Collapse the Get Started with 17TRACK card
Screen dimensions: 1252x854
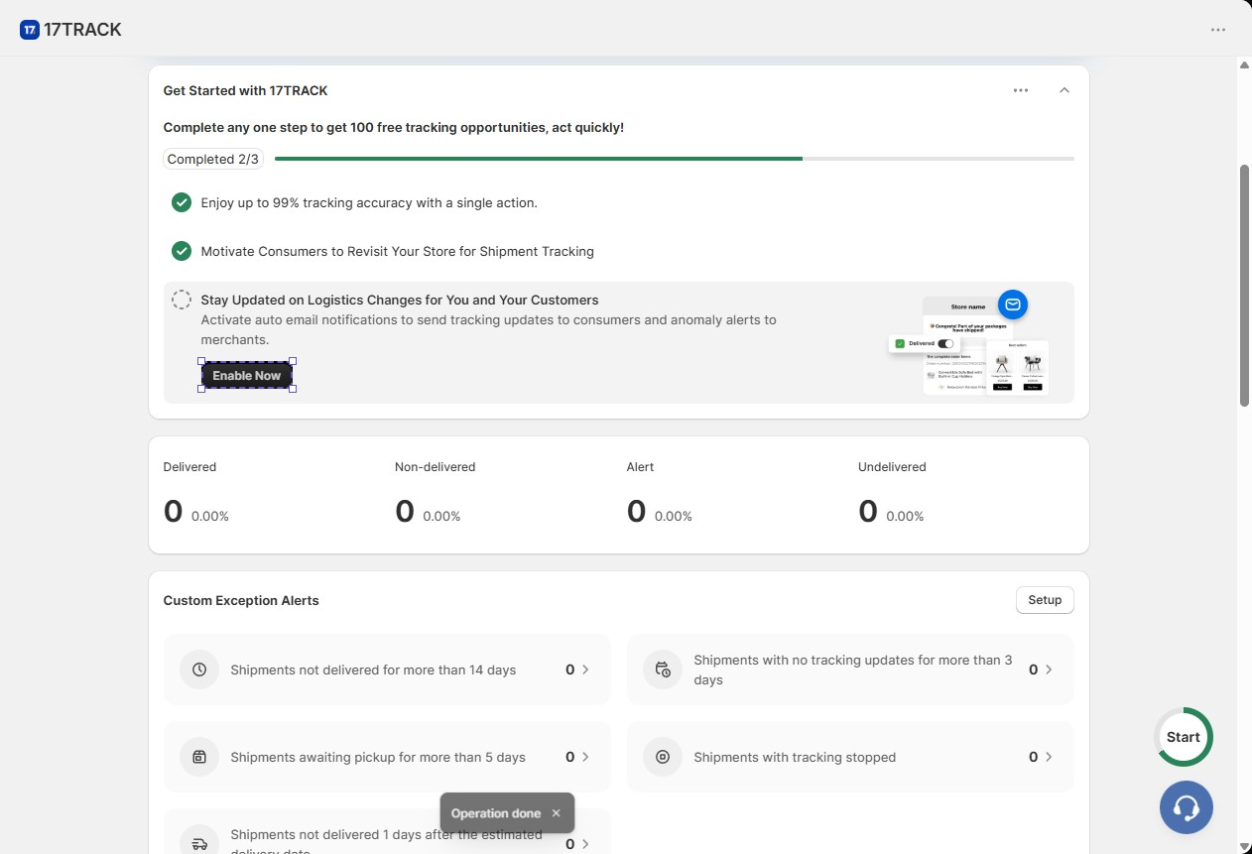pos(1064,90)
